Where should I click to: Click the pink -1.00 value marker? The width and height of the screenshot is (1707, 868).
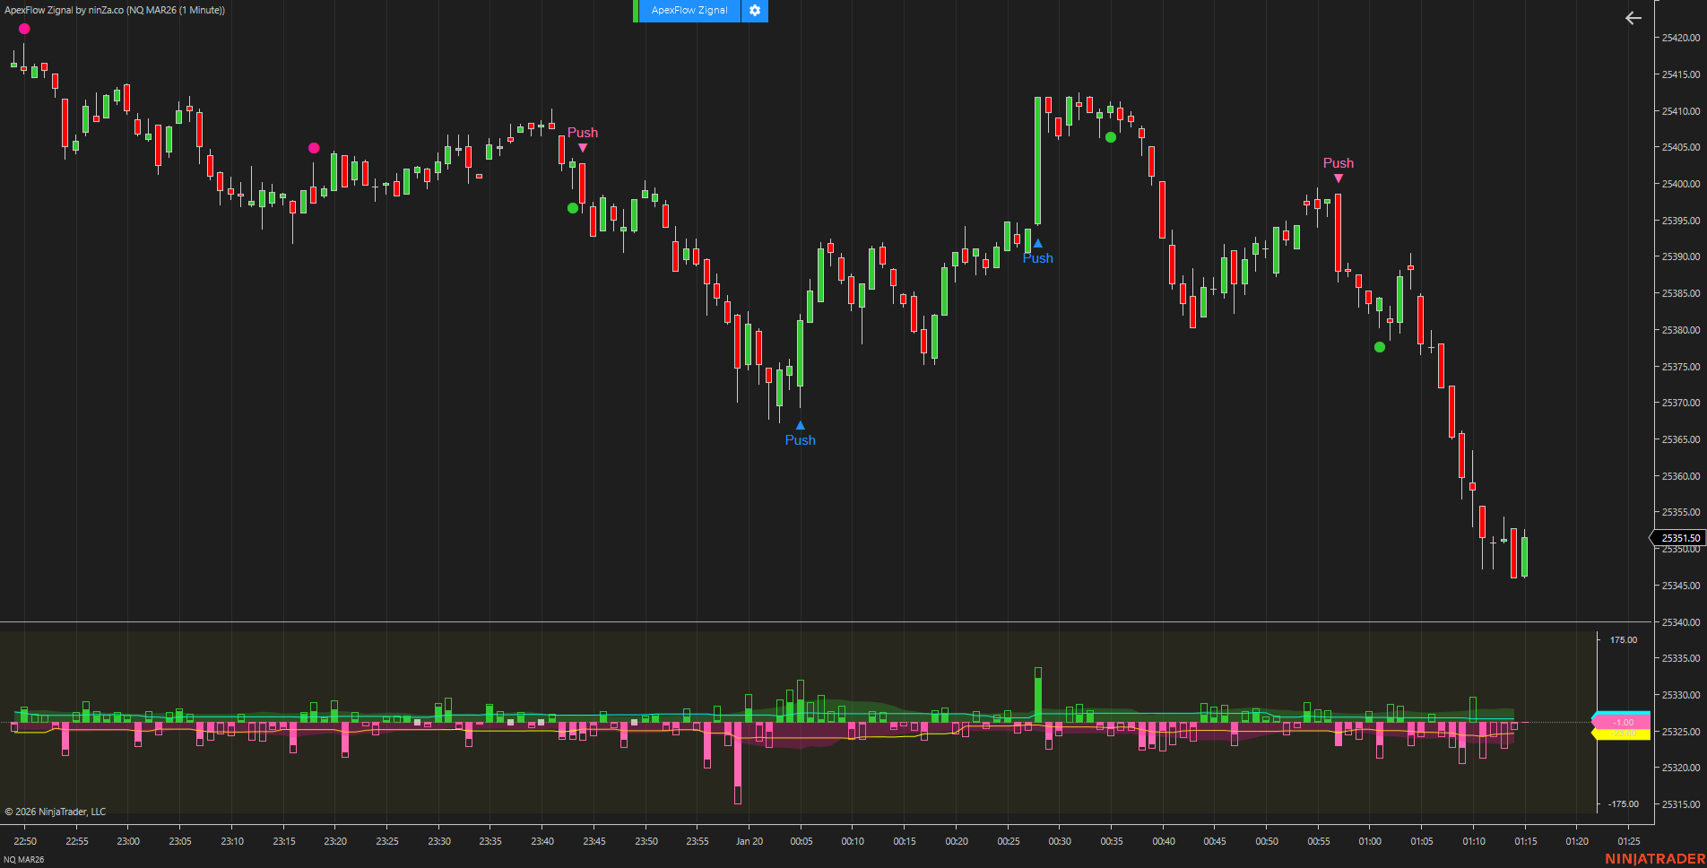(1623, 722)
